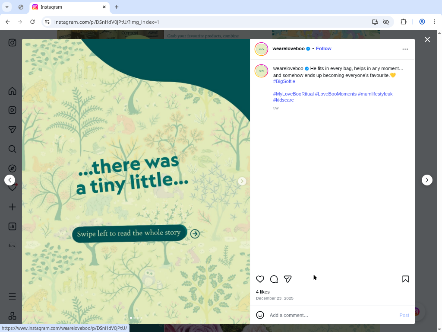This screenshot has height=332, width=442.
Task: Open three-dot more options menu
Action: coord(405,49)
